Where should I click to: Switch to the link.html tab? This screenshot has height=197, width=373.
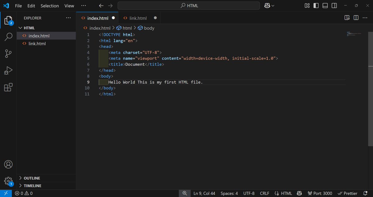[x=139, y=18]
